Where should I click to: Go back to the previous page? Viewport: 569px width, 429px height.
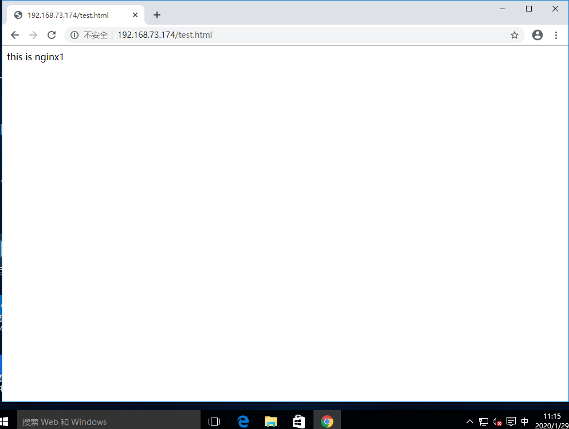[x=15, y=35]
